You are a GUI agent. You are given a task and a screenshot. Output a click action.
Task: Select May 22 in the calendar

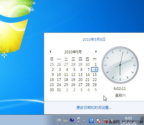(x=95, y=79)
